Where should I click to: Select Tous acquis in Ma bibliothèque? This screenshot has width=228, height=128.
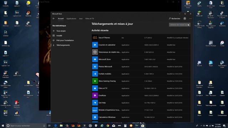[x=61, y=31]
